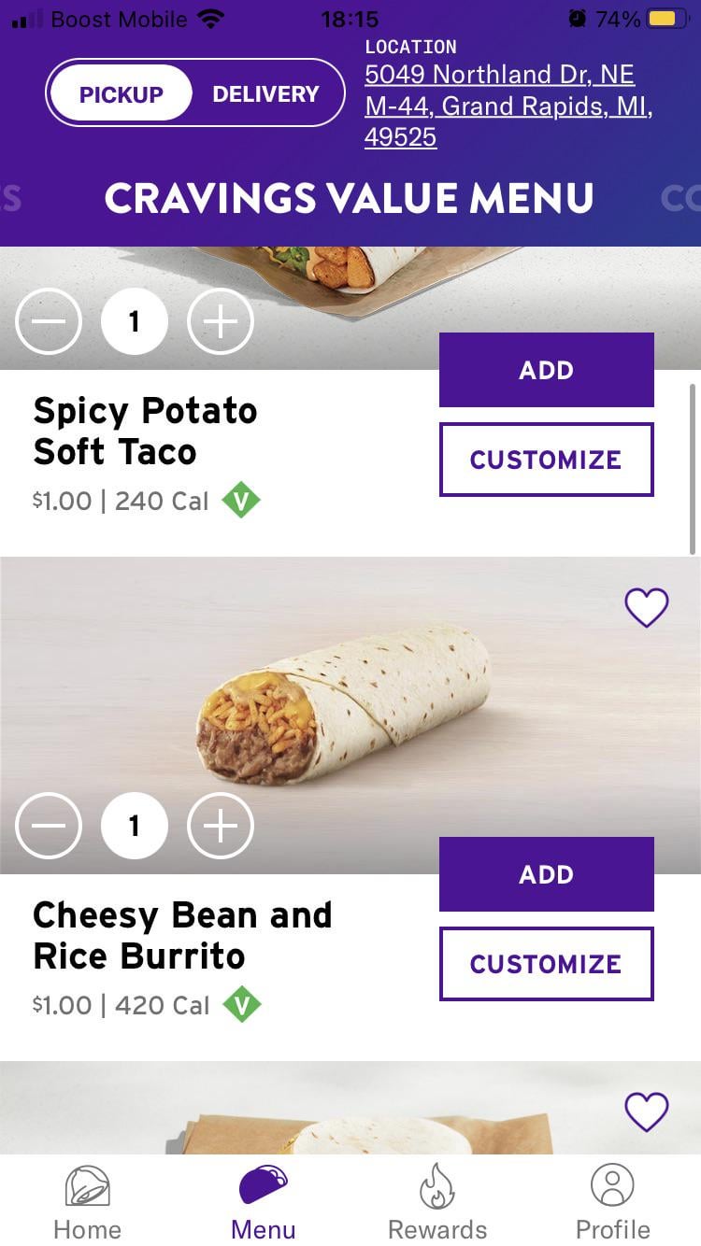Image resolution: width=701 pixels, height=1246 pixels.
Task: Switch to next menu category on right
Action: [x=680, y=198]
